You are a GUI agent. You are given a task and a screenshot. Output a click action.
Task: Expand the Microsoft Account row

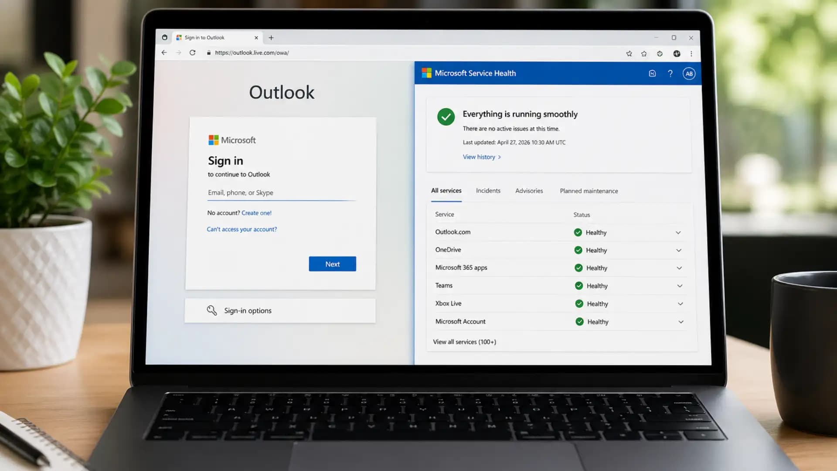pos(681,322)
